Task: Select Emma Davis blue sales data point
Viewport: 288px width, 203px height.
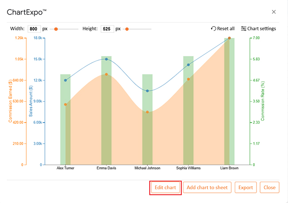Action: click(106, 59)
